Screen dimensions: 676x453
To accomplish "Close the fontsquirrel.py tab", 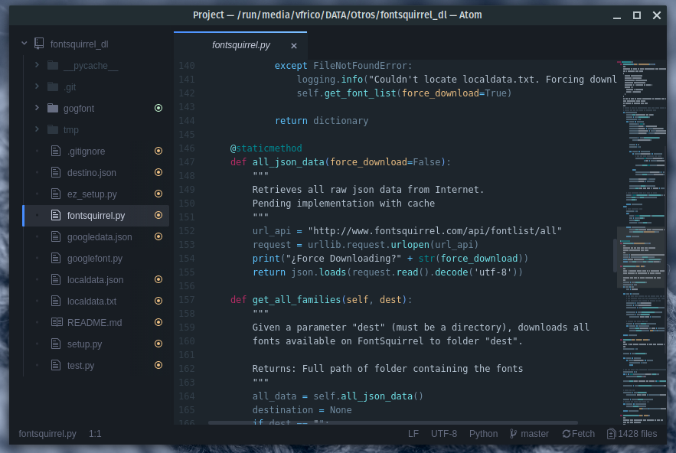I will tap(294, 46).
